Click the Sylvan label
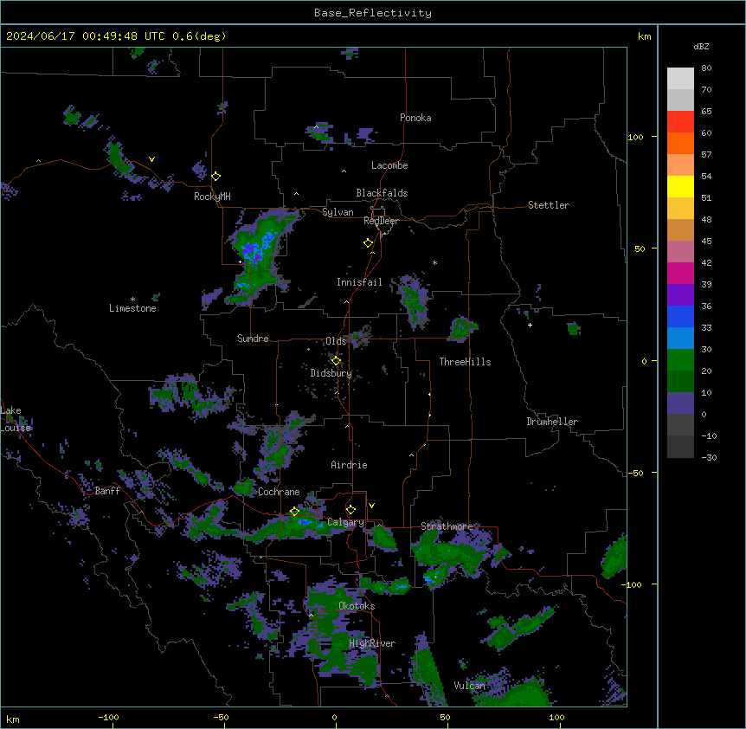Viewport: 746px width, 729px height. tap(338, 212)
